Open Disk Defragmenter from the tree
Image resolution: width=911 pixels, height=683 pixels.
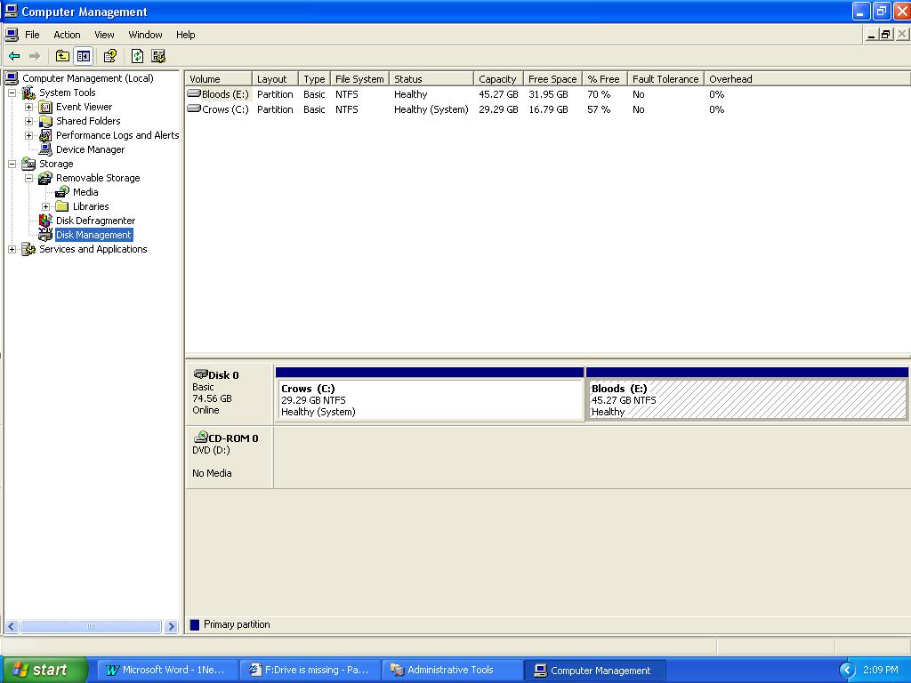pos(95,221)
